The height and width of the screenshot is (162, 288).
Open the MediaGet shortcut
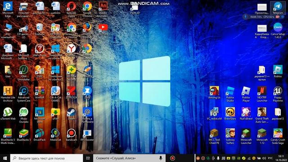(x=55, y=133)
